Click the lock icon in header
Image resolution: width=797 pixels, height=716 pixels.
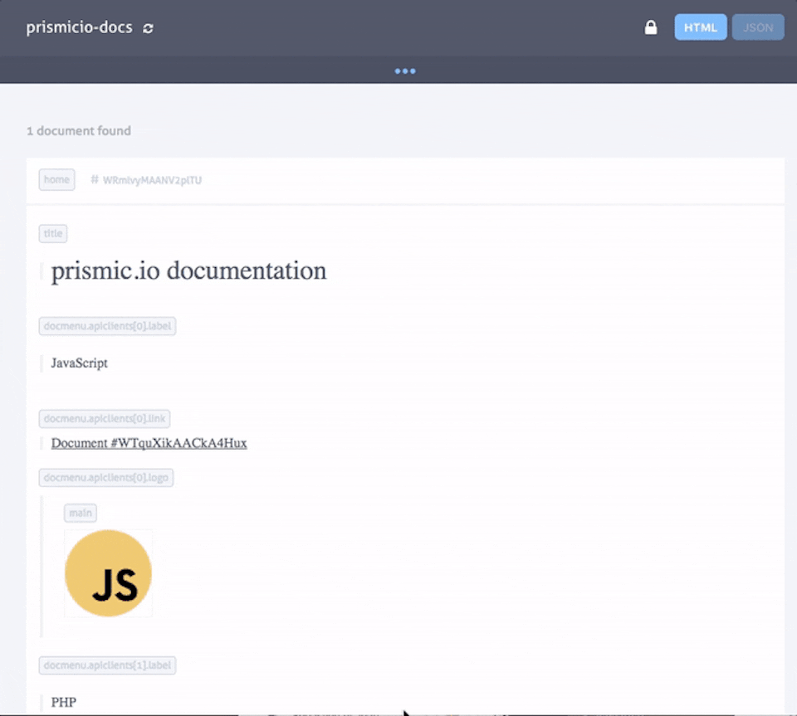click(651, 27)
